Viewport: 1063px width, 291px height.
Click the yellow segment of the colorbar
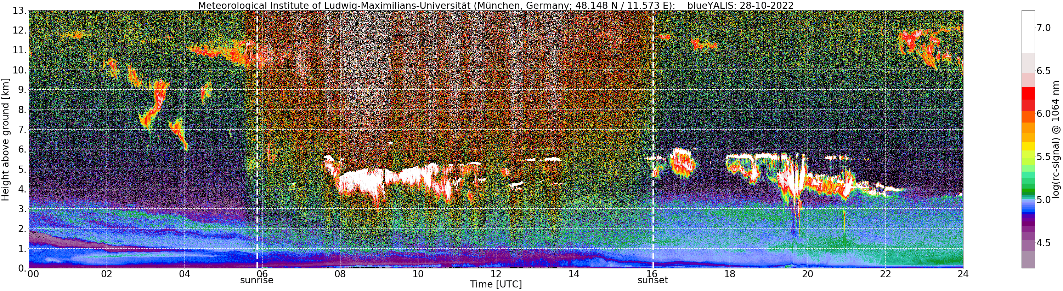(x=1028, y=146)
